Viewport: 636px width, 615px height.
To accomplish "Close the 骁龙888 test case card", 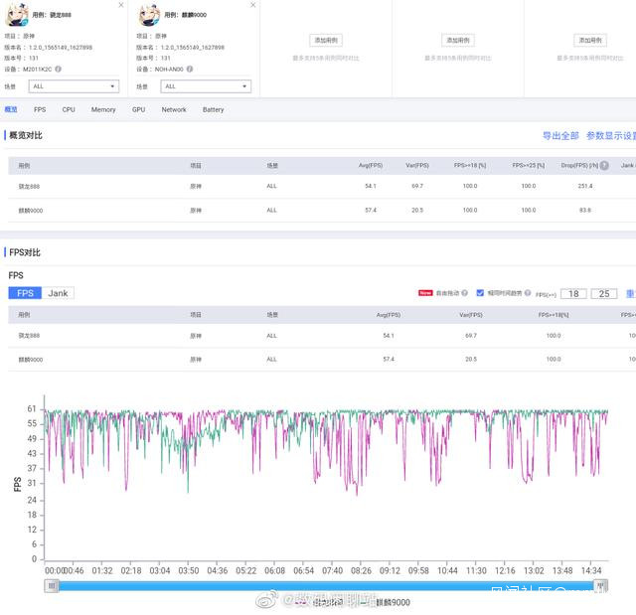I will 121,5.
